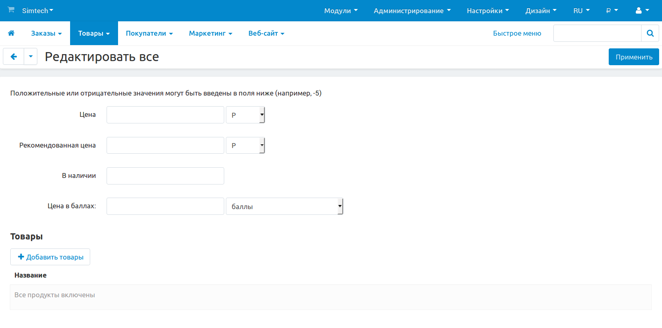
Task: Open the user account icon menu
Action: (x=642, y=11)
